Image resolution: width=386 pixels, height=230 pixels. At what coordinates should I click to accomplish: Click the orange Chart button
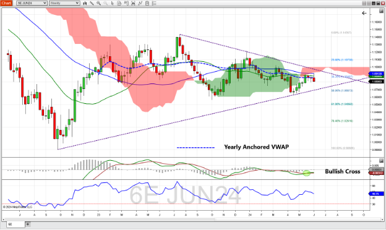(x=6, y=3)
